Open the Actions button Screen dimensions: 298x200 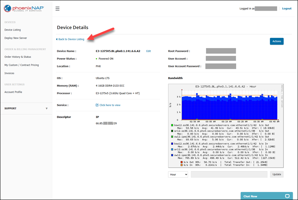click(x=277, y=41)
